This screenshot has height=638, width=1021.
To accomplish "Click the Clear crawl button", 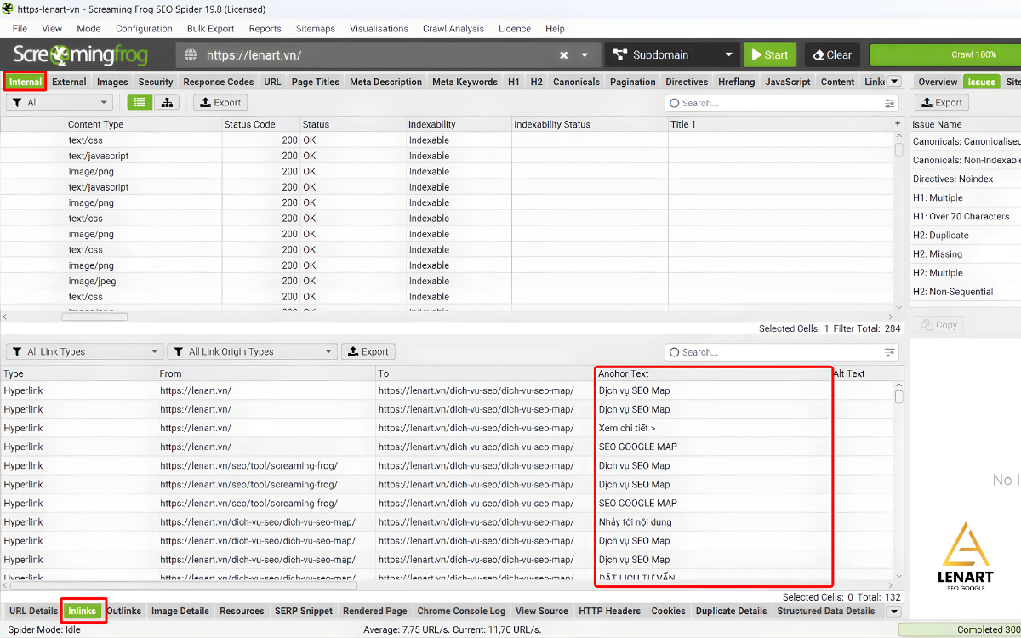I will click(830, 55).
